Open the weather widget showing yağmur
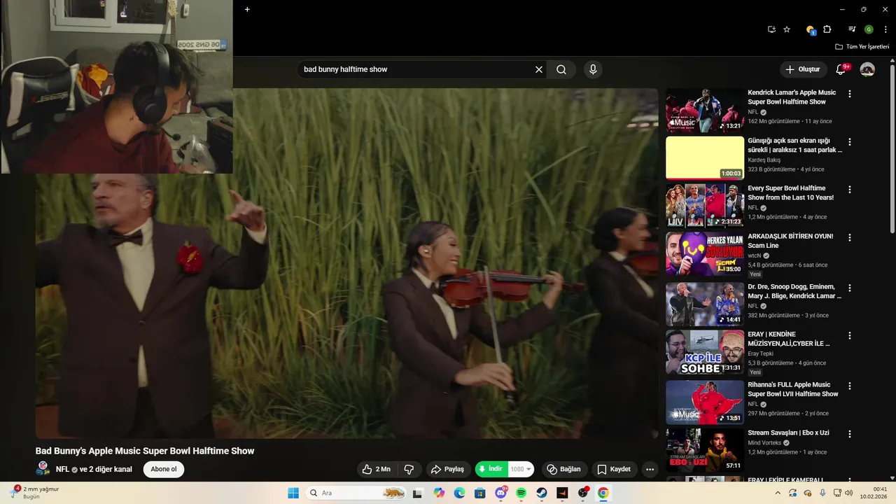The image size is (896, 504). click(35, 493)
